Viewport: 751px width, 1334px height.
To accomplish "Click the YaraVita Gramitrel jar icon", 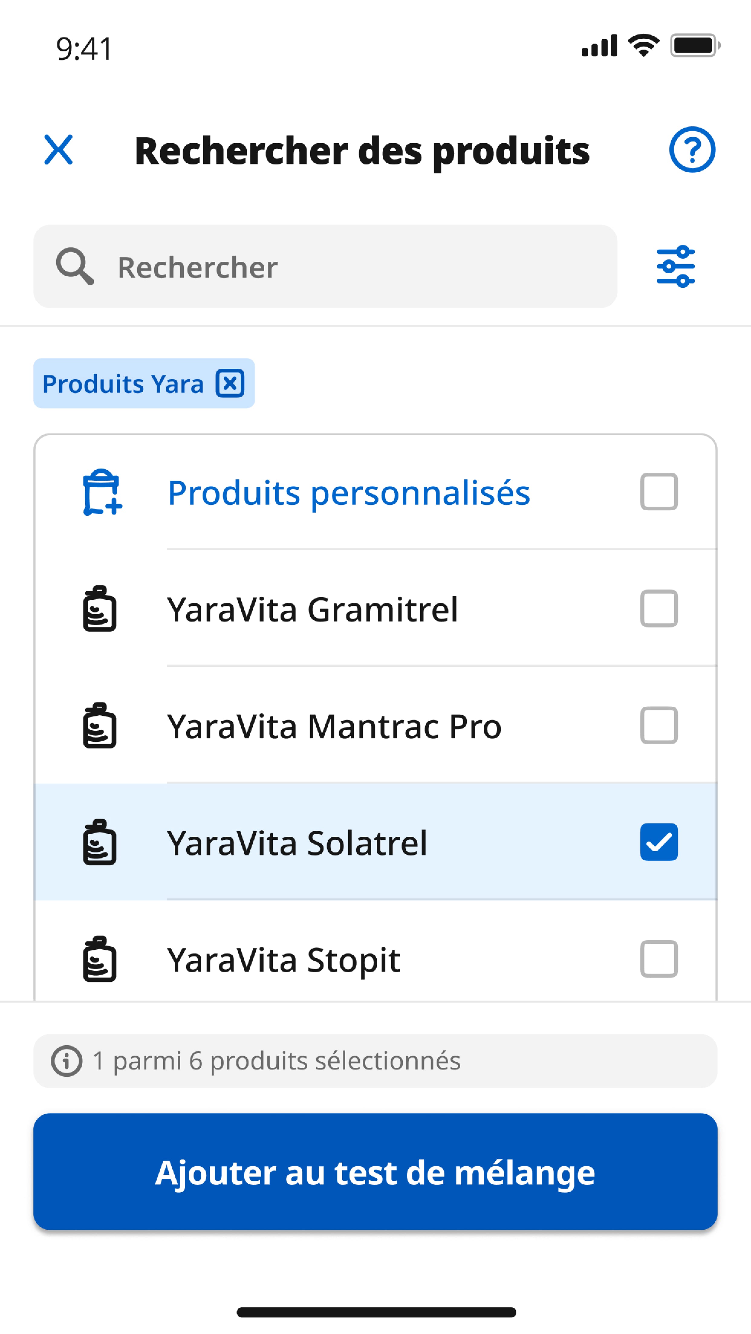I will point(99,609).
